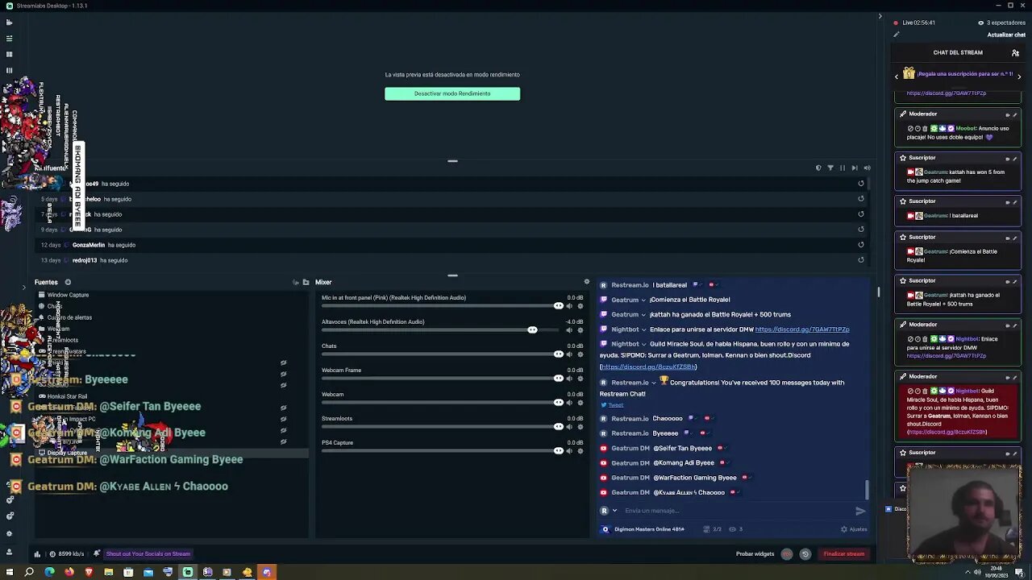
Task: Click Probar widgets in the footer
Action: coord(755,554)
